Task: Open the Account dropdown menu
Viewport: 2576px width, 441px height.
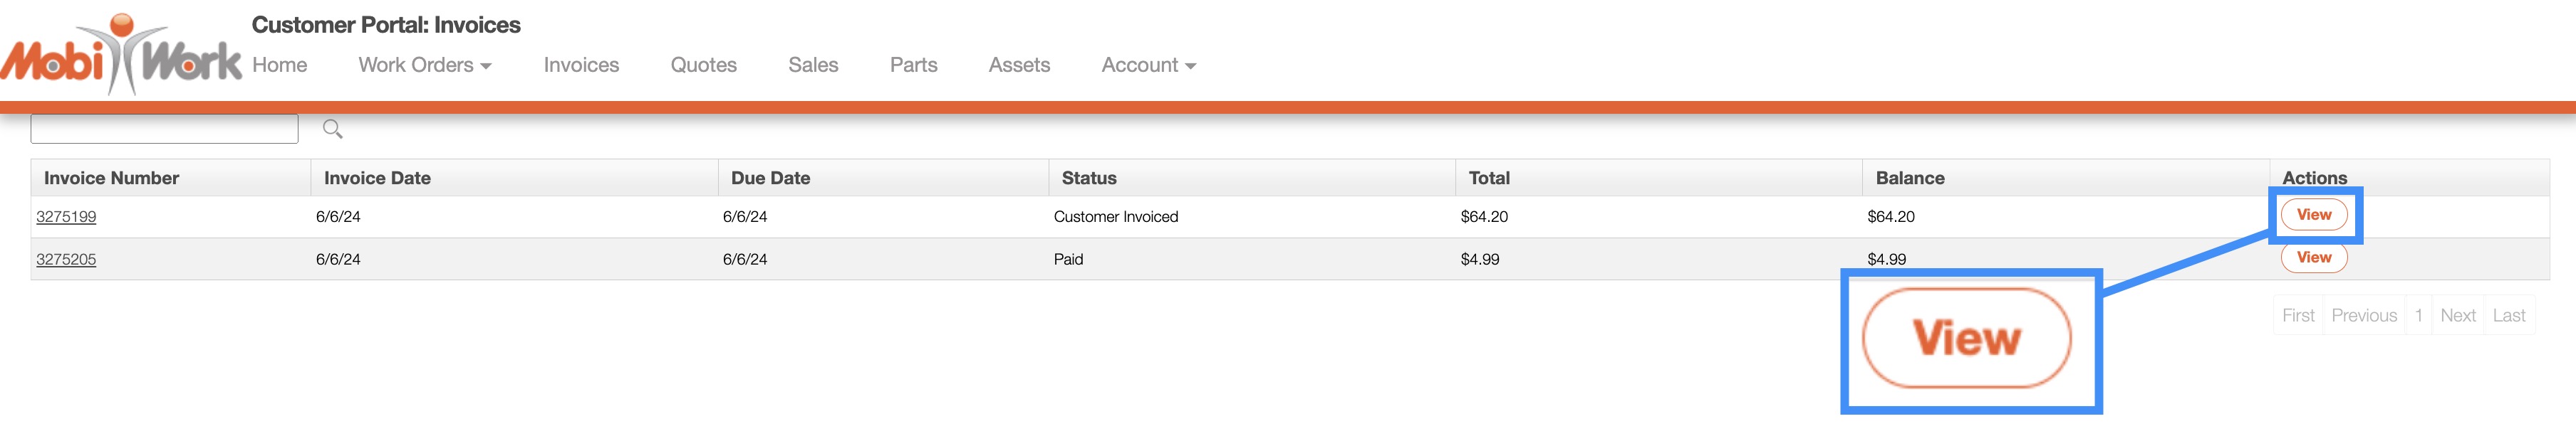Action: click(1147, 65)
